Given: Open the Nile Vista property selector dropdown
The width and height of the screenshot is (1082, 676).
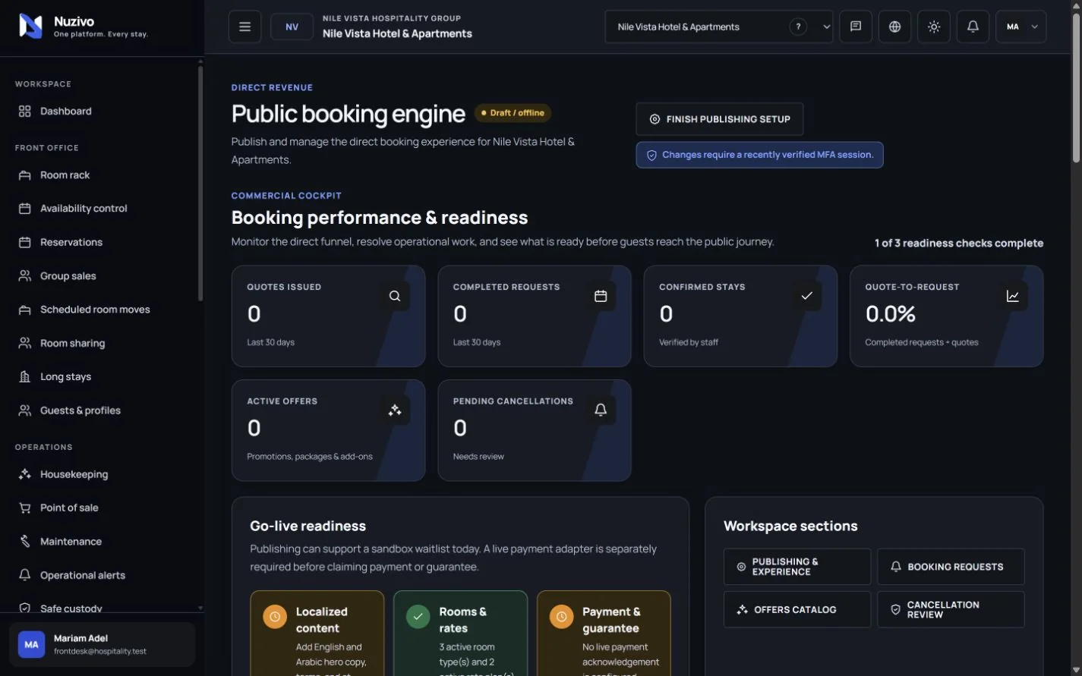Looking at the screenshot, I should [x=718, y=27].
